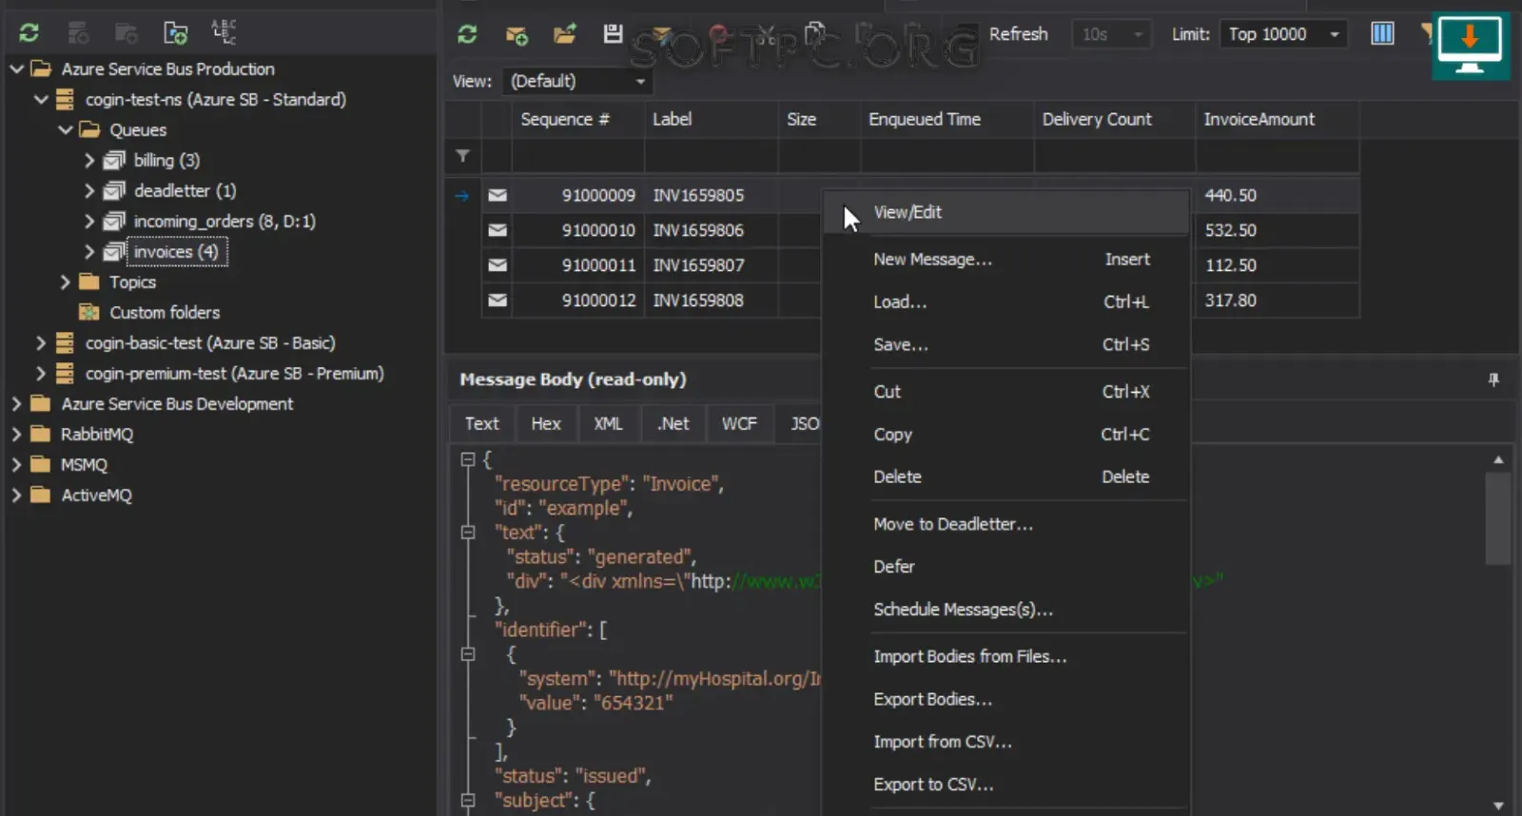Click the envelope icon of message 91000009
Image resolution: width=1522 pixels, height=816 pixels.
pos(498,195)
